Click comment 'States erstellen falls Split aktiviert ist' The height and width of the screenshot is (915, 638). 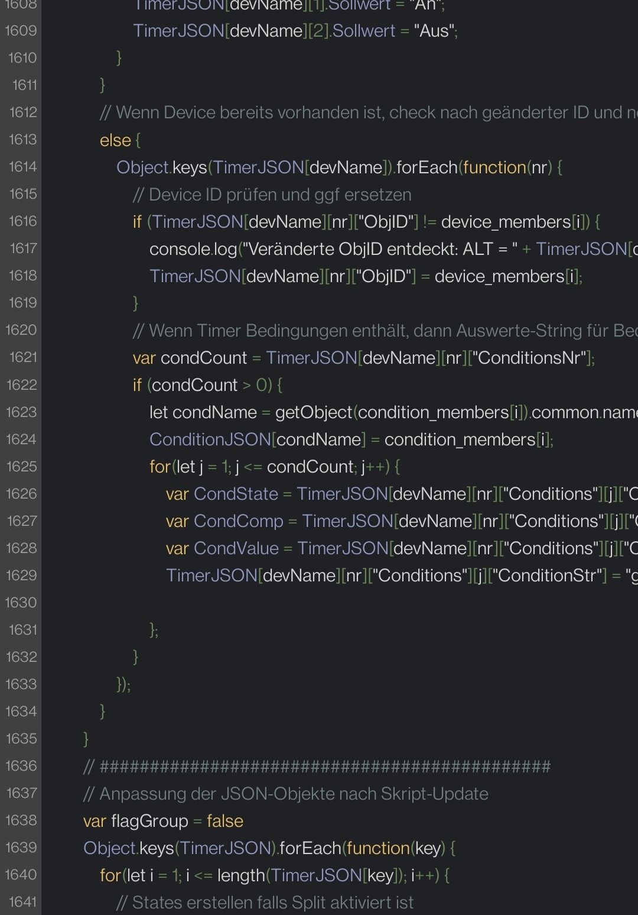click(x=265, y=903)
